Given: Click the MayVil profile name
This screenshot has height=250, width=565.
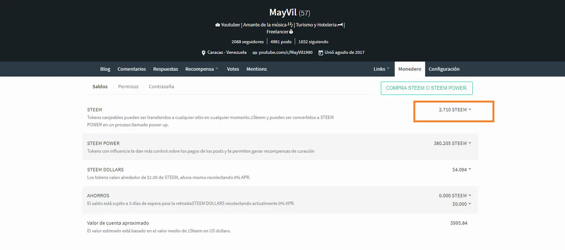Looking at the screenshot, I should 282,12.
